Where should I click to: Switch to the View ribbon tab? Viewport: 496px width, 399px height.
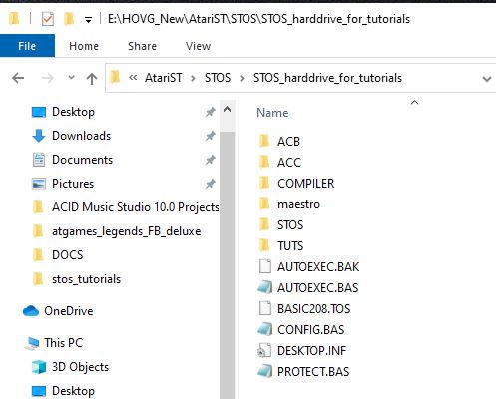[198, 46]
